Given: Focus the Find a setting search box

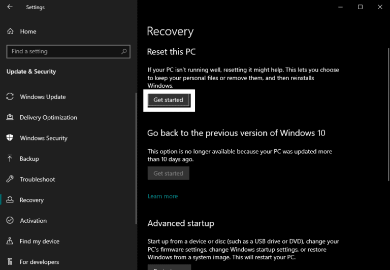Looking at the screenshot, I should 63,51.
